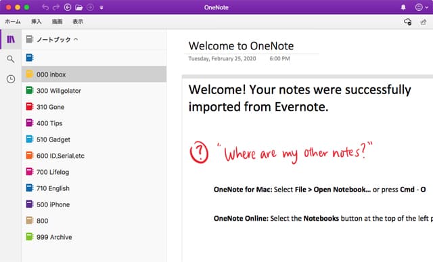Viewport: 433px width, 262px height.
Task: Open a notebook with the folder icon
Action: (79, 7)
